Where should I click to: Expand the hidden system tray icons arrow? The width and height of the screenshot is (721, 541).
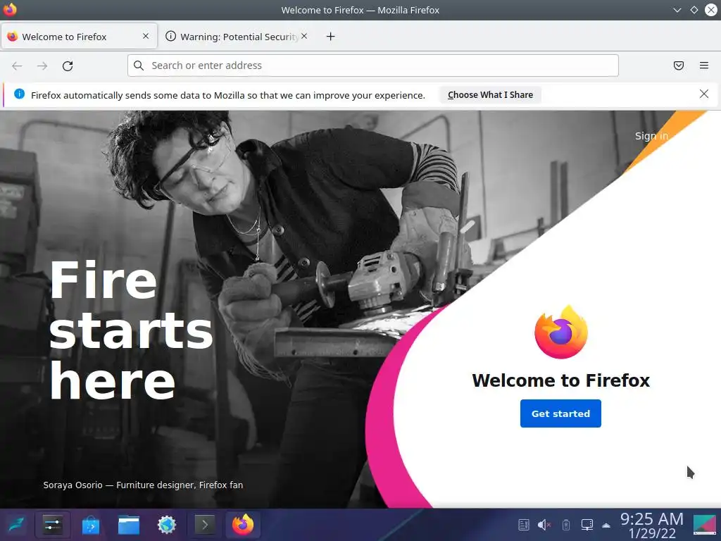[x=606, y=525]
